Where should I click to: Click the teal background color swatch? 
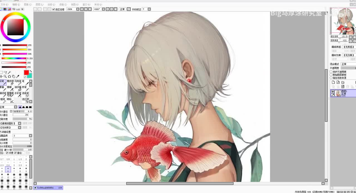(x=30, y=76)
